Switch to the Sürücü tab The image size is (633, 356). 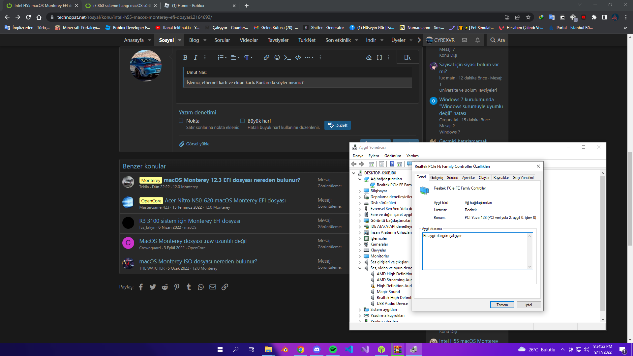click(452, 178)
